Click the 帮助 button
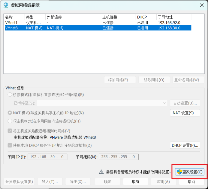The width and height of the screenshot is (208, 189). coord(191,181)
